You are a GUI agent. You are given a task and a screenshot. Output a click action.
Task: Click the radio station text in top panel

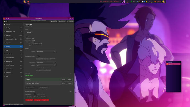pyautogui.click(x=109, y=2)
